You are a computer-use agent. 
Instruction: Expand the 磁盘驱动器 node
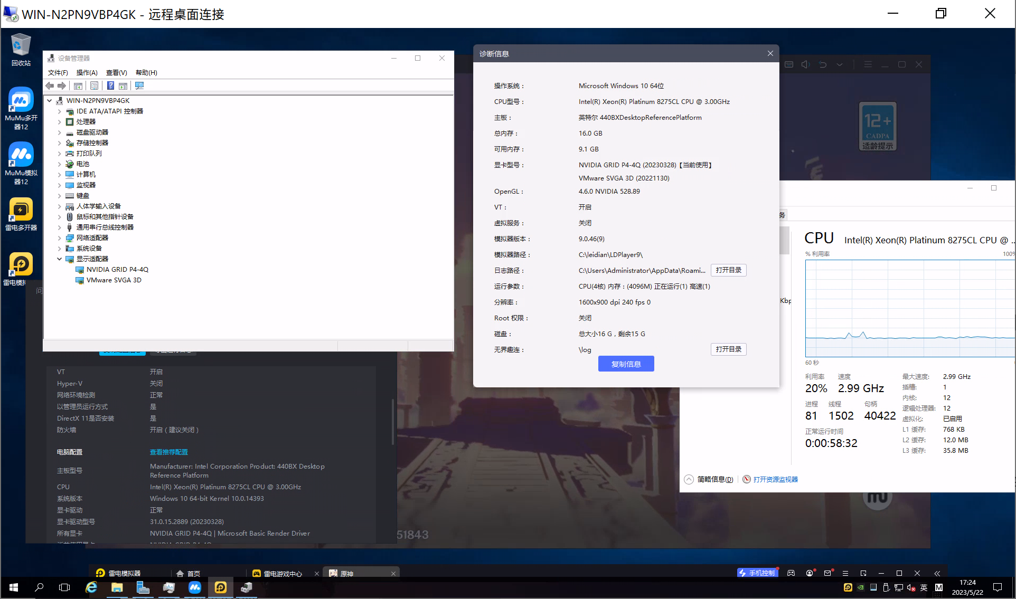60,132
